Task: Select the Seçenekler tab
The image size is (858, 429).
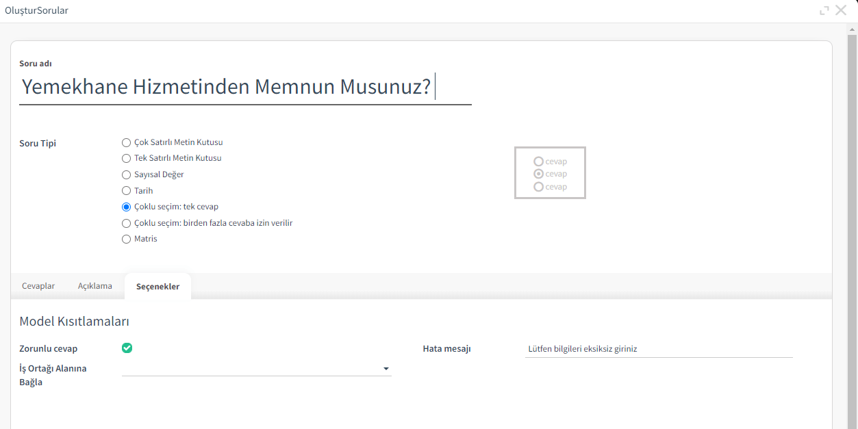Action: click(157, 287)
